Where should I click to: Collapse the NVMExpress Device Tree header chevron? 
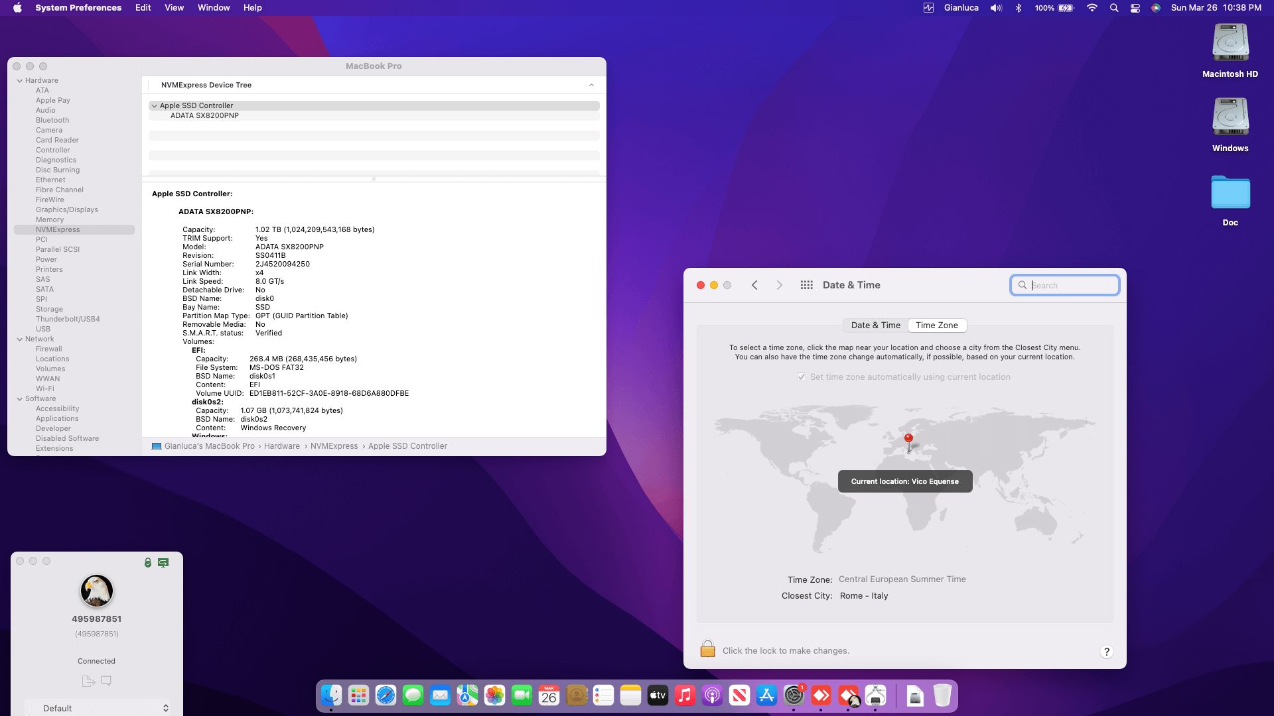pos(591,85)
